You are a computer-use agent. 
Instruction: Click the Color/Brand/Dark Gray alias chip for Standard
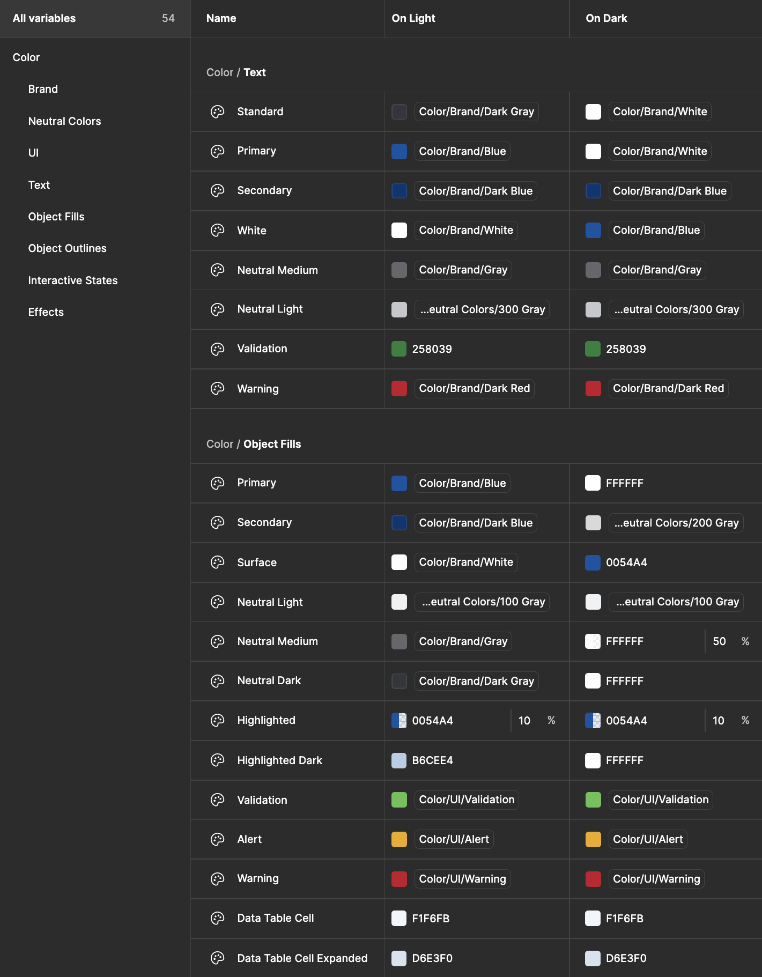(x=476, y=112)
